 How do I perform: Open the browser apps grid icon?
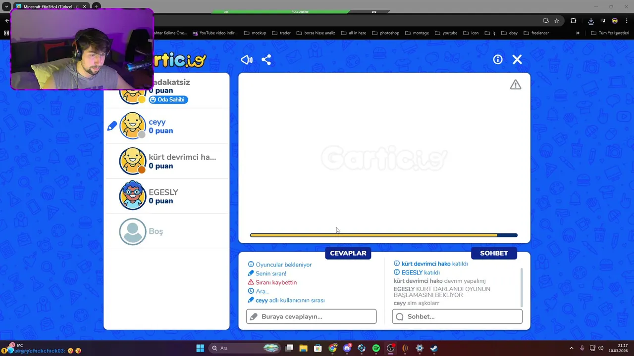(6, 33)
